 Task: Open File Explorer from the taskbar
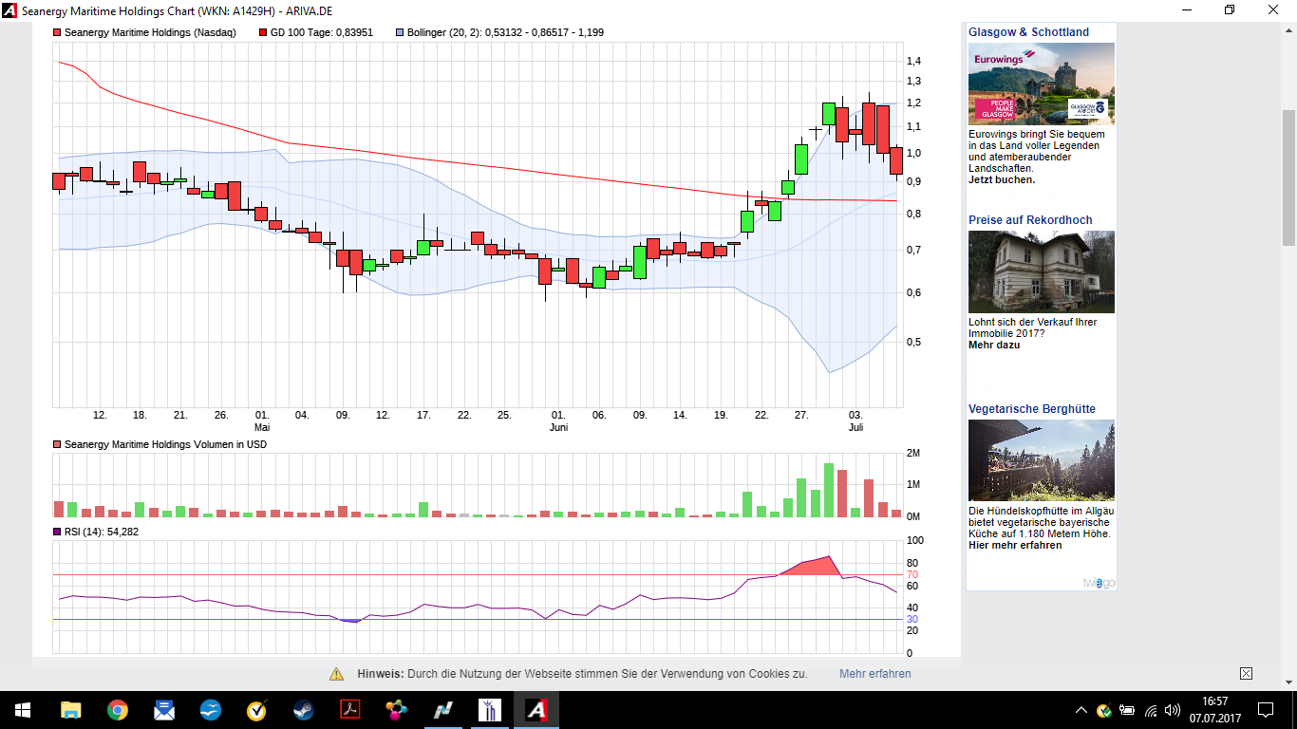tap(71, 710)
